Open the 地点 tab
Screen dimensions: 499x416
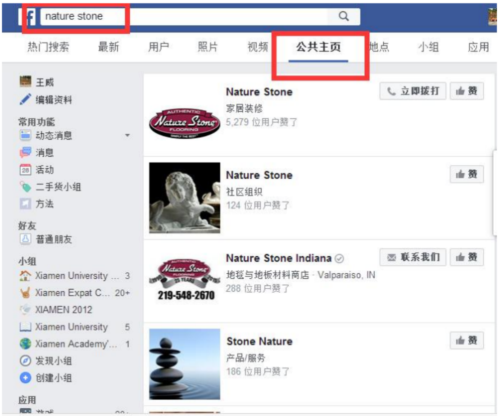[379, 47]
